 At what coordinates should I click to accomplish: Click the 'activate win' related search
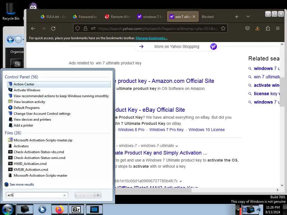click(267, 85)
